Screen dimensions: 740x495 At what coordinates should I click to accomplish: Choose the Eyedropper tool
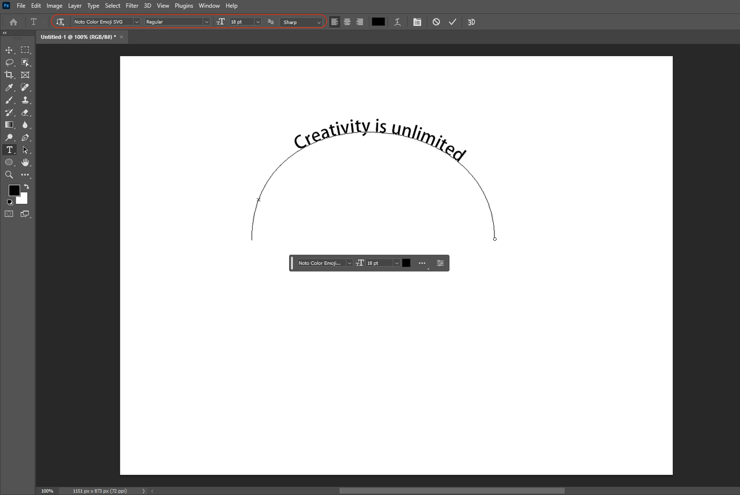click(x=8, y=87)
